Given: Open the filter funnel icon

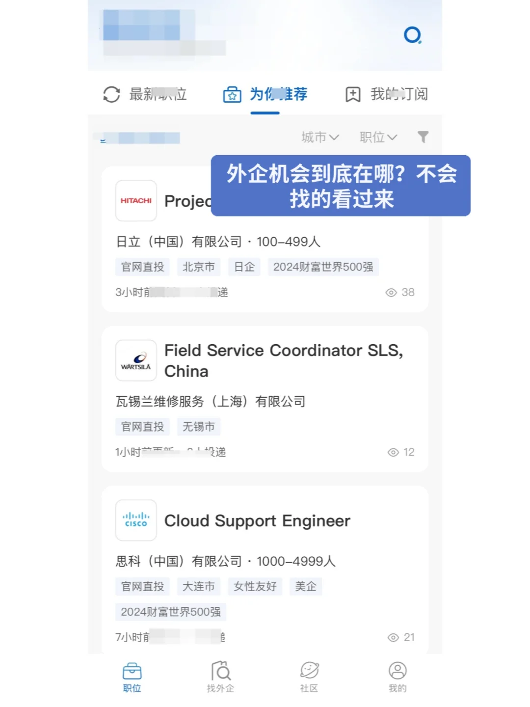Looking at the screenshot, I should pos(423,137).
